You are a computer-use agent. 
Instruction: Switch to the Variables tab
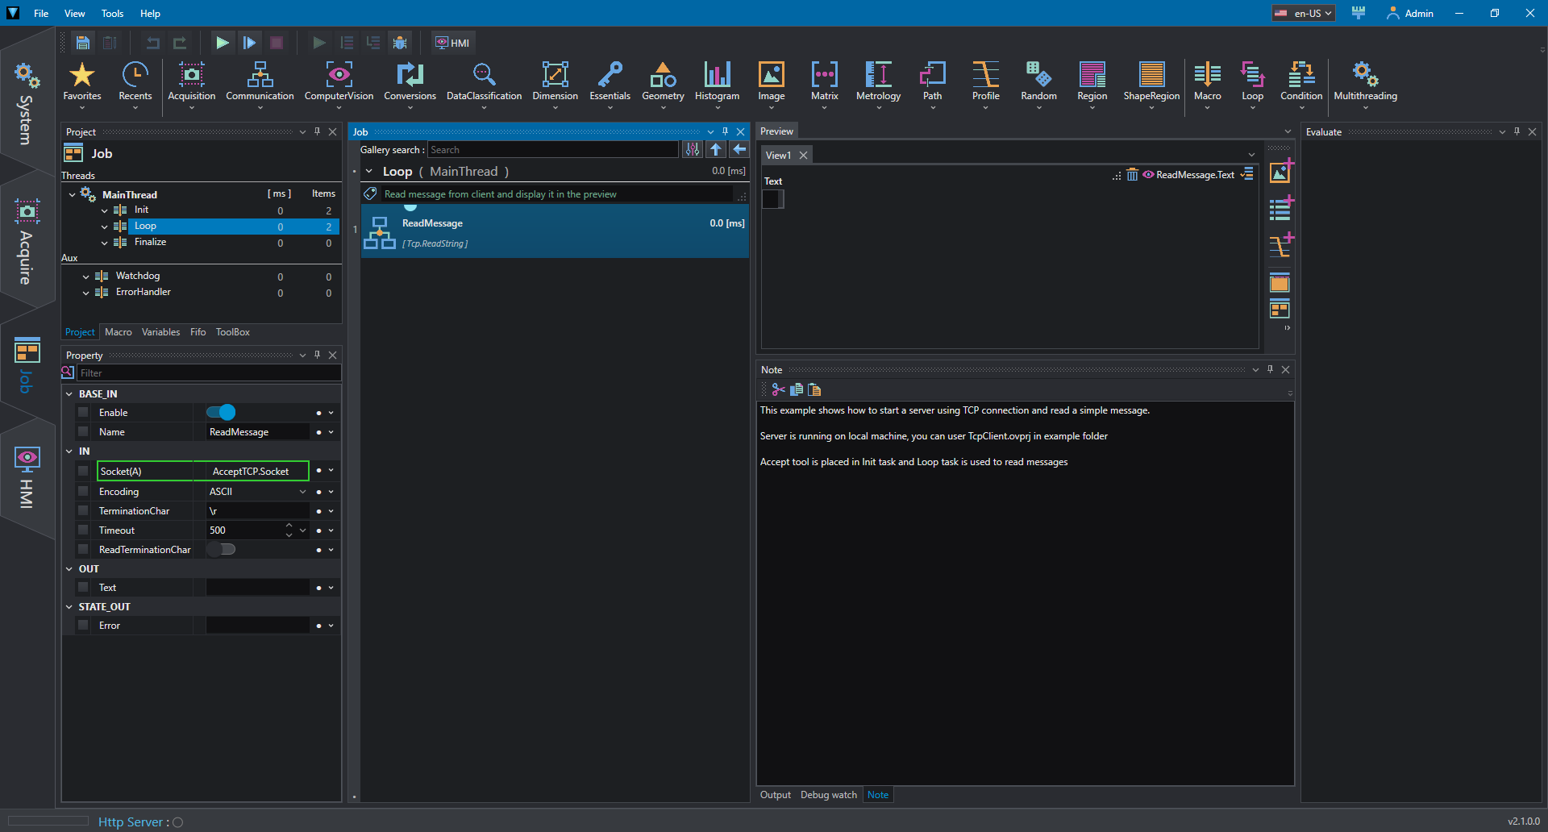160,332
